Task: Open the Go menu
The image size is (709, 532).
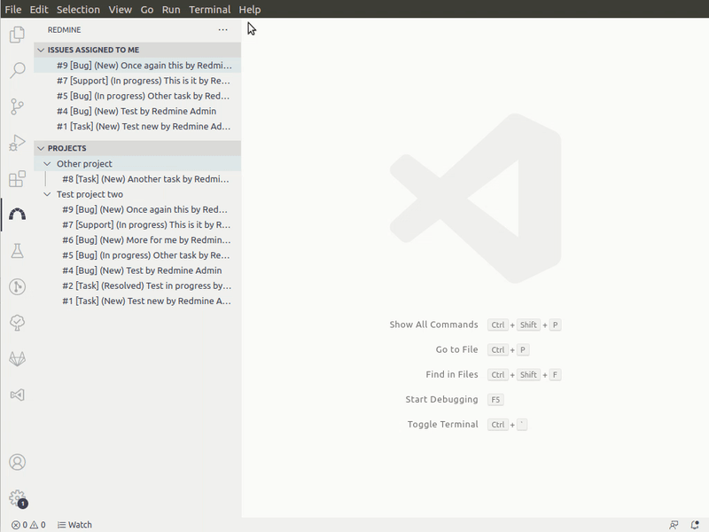Action: [147, 10]
